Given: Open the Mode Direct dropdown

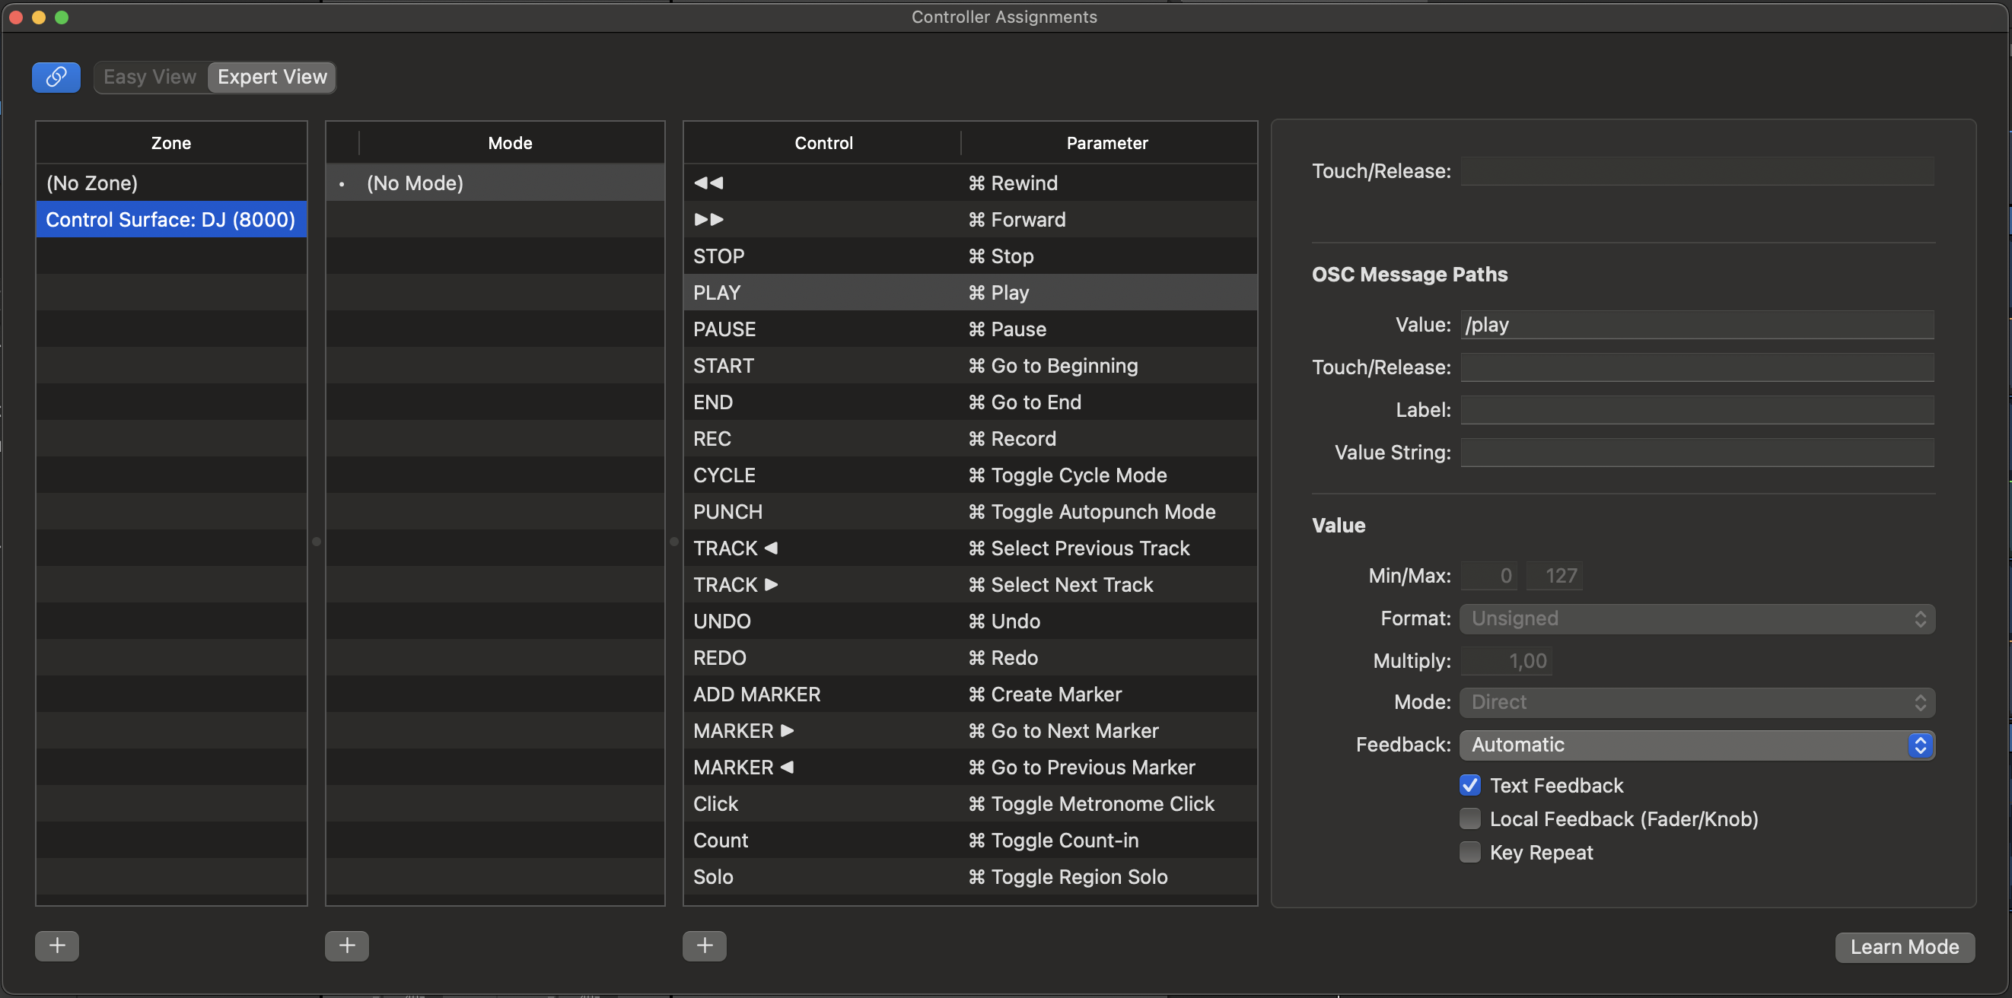Looking at the screenshot, I should [x=1696, y=702].
